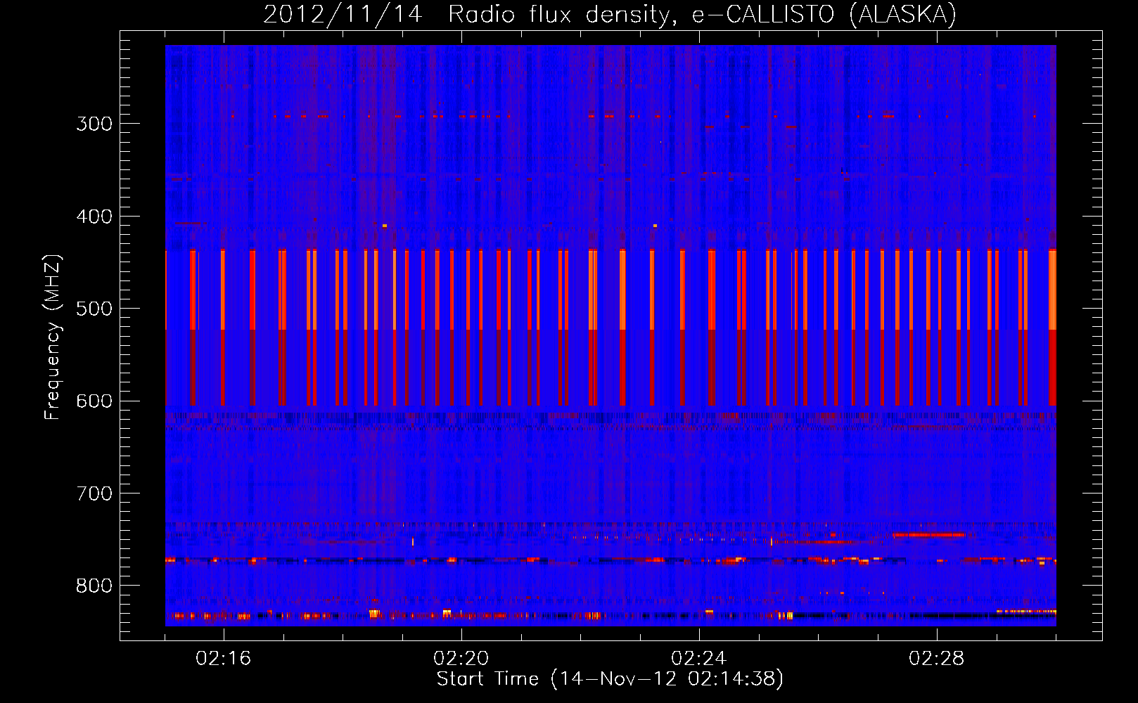Image resolution: width=1138 pixels, height=703 pixels.
Task: Click the 02:28 time tick label
Action: tap(937, 659)
